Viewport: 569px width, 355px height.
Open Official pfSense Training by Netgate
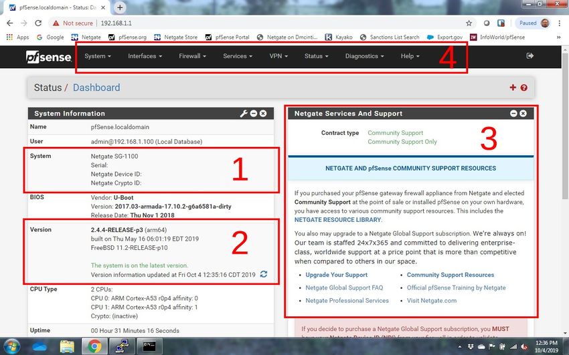coord(456,287)
